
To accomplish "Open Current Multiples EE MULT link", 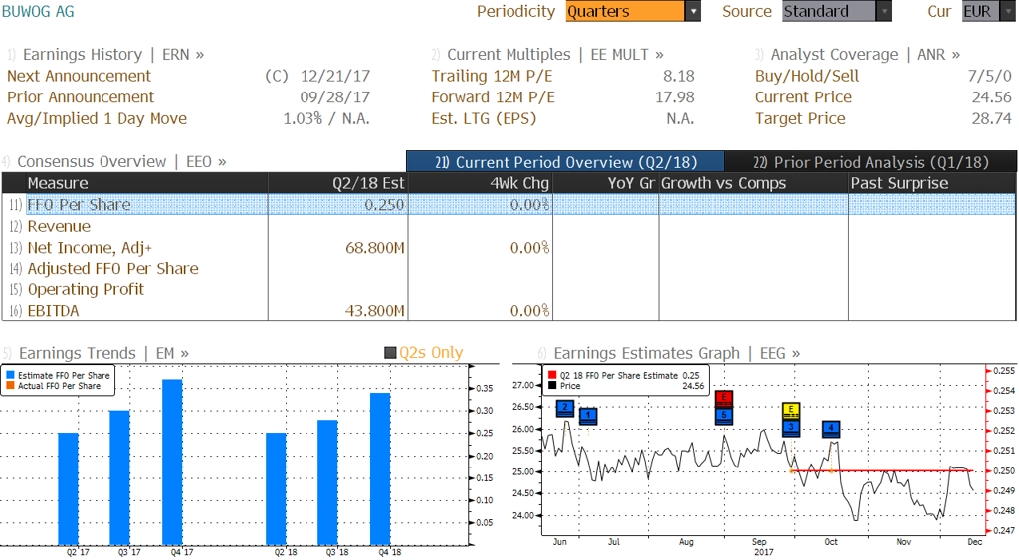I will pos(555,54).
